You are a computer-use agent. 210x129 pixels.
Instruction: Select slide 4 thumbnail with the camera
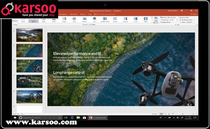coord(29,81)
